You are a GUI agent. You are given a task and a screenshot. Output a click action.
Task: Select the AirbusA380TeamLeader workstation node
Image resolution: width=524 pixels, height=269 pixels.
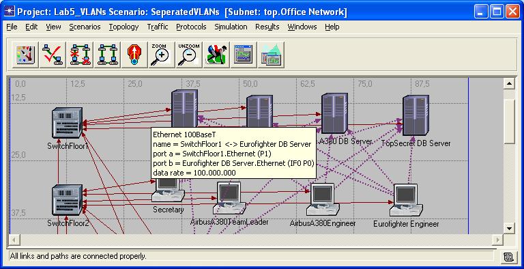(229, 198)
